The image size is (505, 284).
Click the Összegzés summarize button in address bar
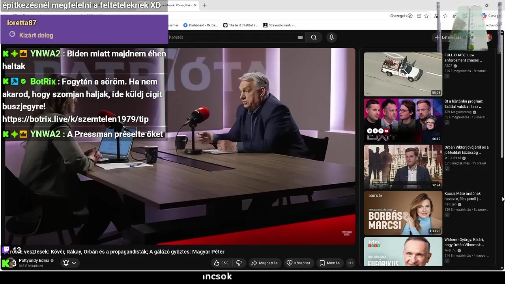[x=401, y=16]
